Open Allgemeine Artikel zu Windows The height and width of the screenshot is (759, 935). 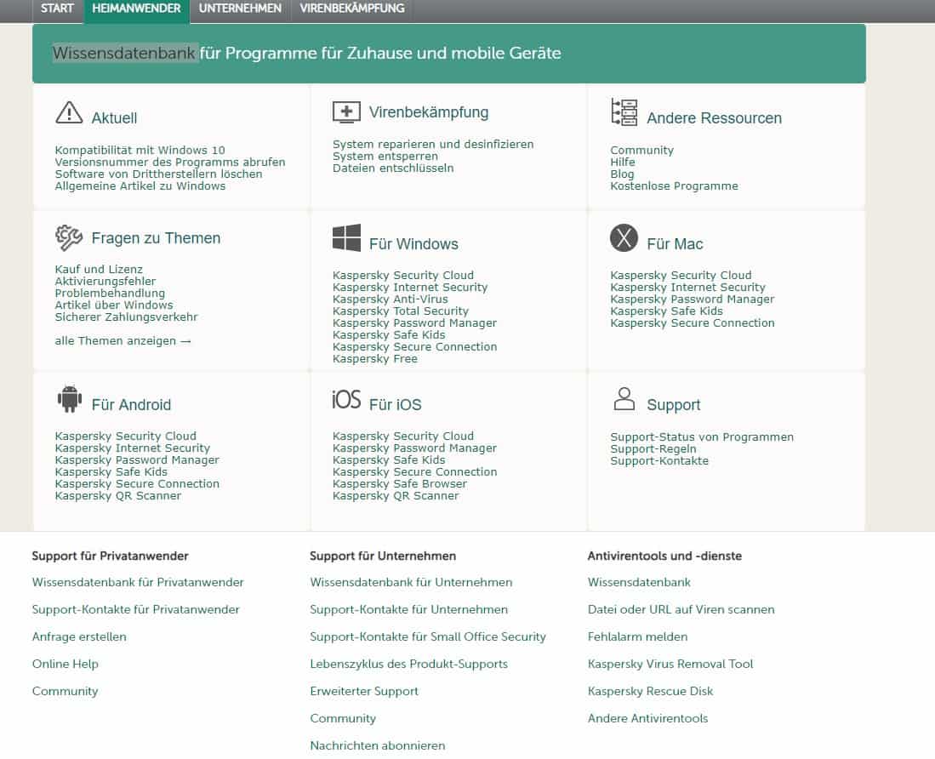point(140,185)
